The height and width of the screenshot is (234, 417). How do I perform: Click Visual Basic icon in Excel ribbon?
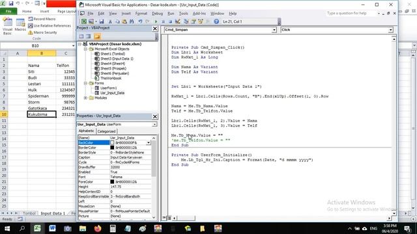(7, 26)
